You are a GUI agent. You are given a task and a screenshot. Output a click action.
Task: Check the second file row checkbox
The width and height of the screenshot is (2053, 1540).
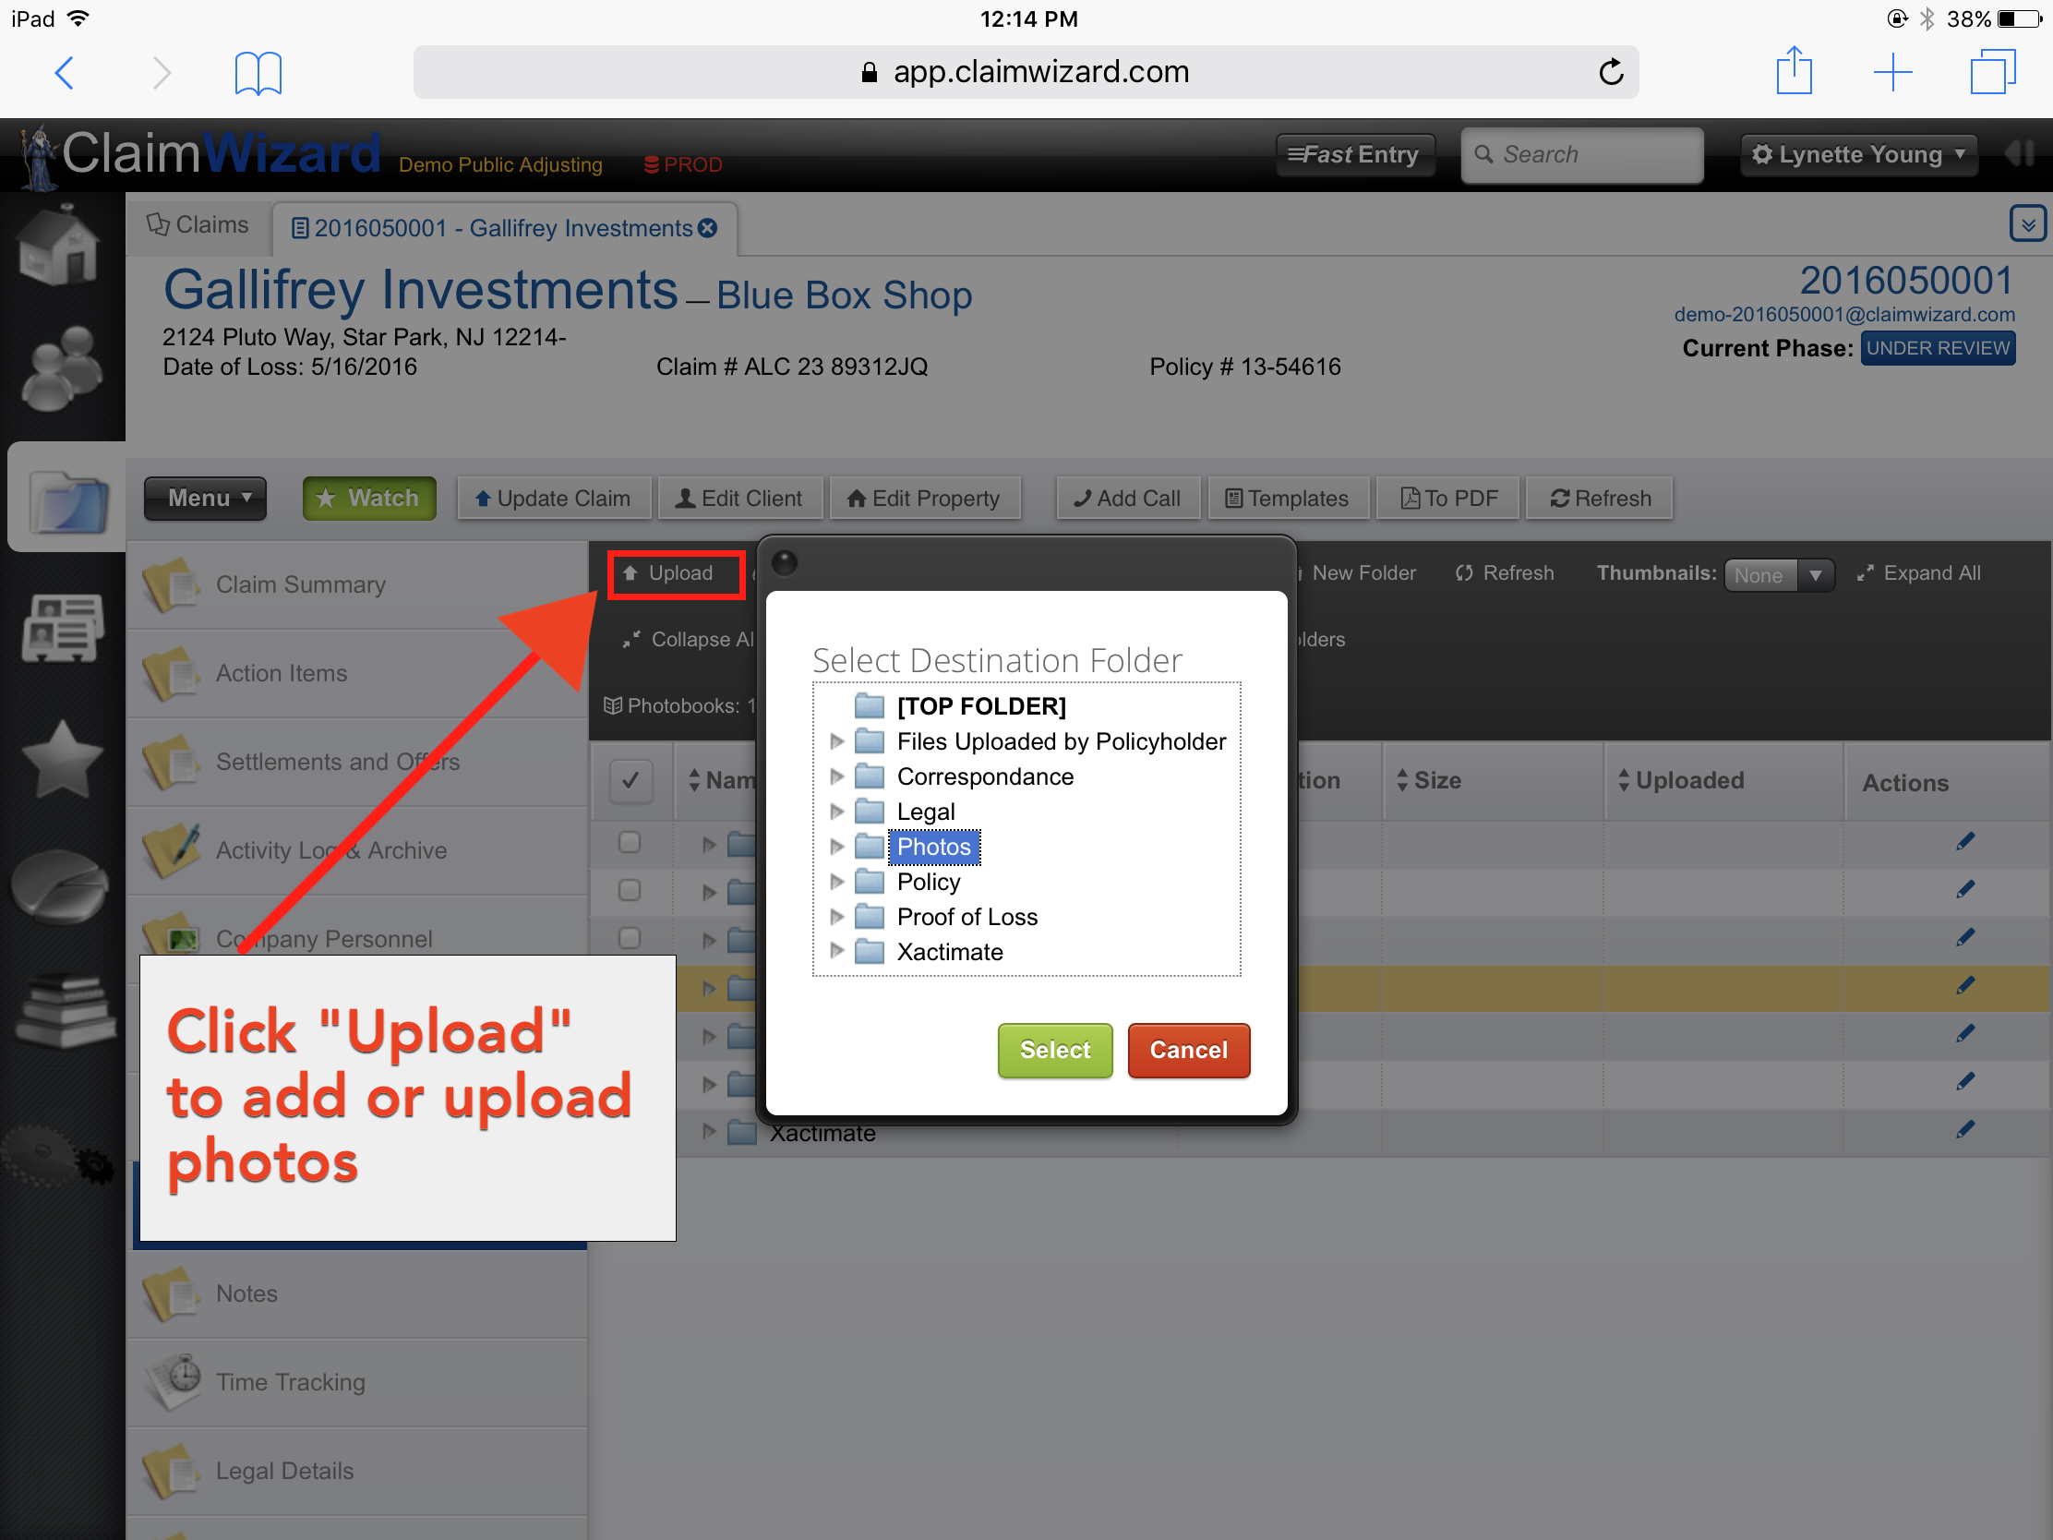coord(630,891)
